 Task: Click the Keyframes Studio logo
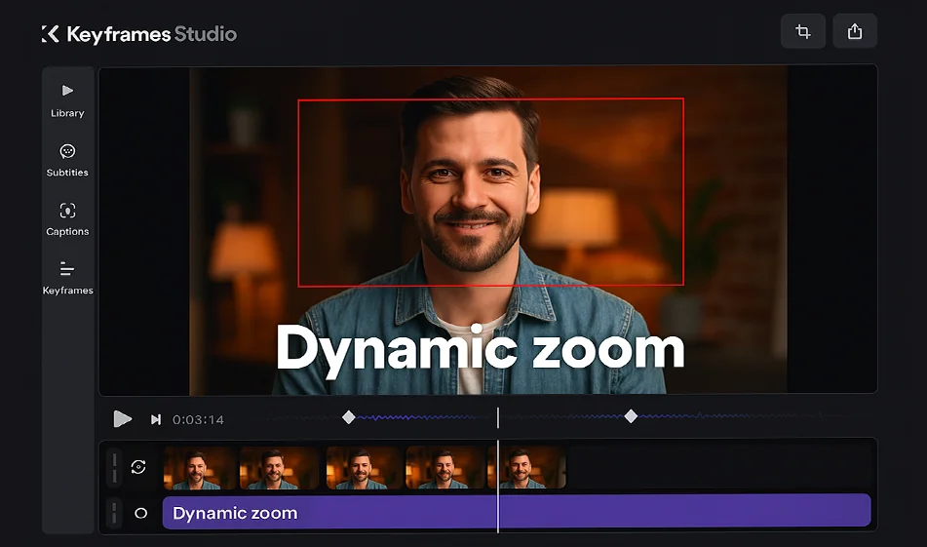(139, 34)
